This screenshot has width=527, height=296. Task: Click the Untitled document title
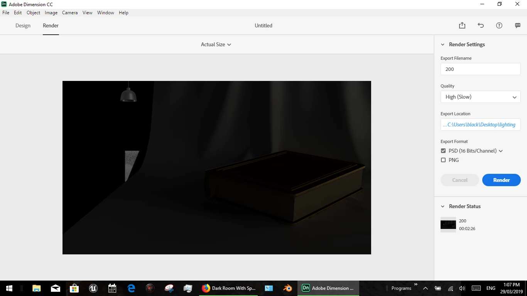(x=263, y=25)
